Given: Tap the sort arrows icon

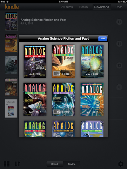Looking at the screenshot, I should [x=17, y=164].
